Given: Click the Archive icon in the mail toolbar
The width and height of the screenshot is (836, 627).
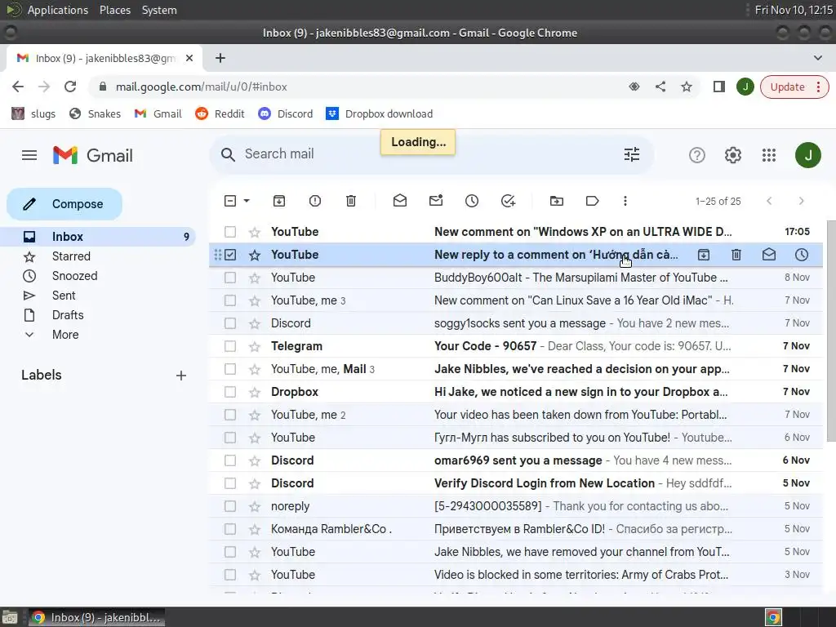Looking at the screenshot, I should tap(279, 201).
